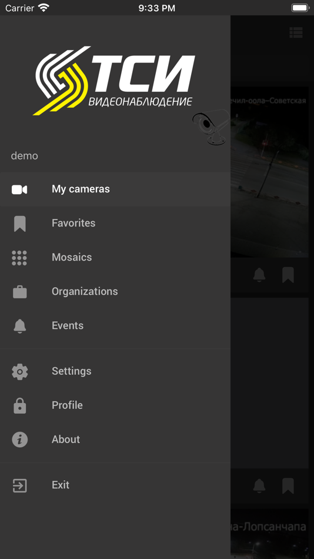
Task: Go to Organizations
Action: 115,292
